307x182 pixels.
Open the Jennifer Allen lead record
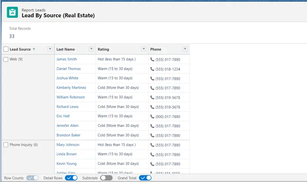tap(67, 125)
